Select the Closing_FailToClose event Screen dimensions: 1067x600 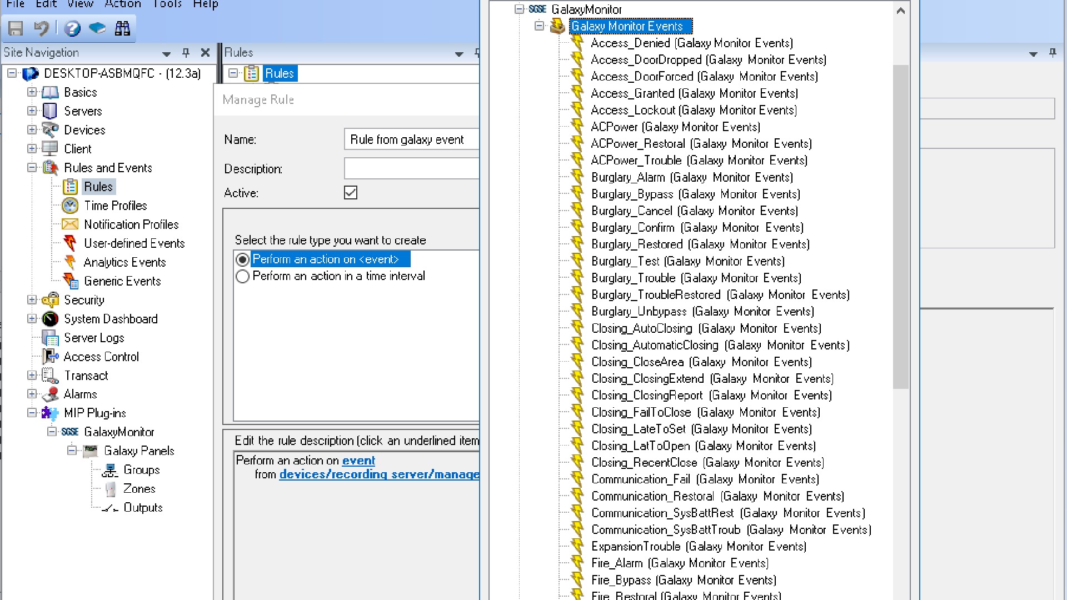click(705, 413)
